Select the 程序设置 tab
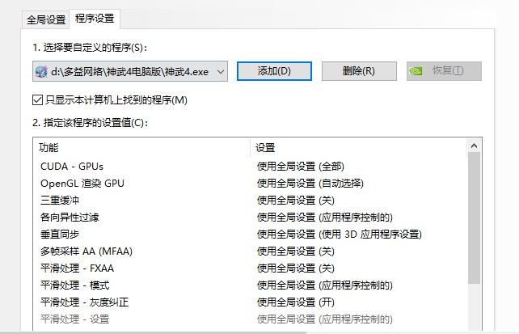Viewport: 519px width, 334px height. [95, 19]
